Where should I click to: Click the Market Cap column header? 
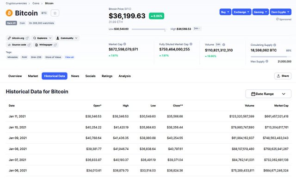(281, 106)
